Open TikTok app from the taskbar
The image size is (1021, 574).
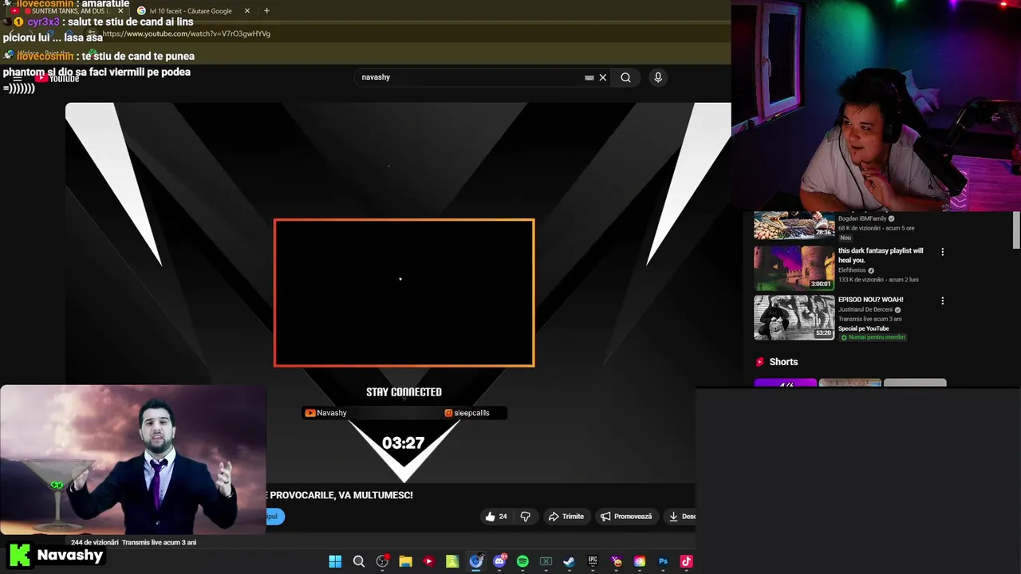686,561
